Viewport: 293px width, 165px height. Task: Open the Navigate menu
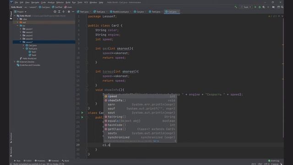coord(35,2)
